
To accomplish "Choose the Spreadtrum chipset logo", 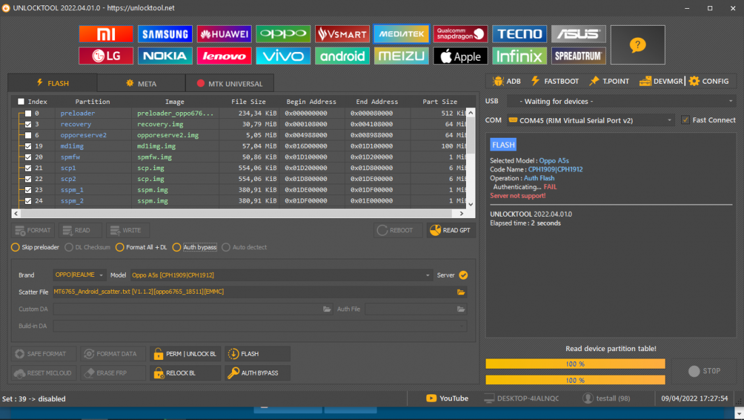I will [x=578, y=56].
